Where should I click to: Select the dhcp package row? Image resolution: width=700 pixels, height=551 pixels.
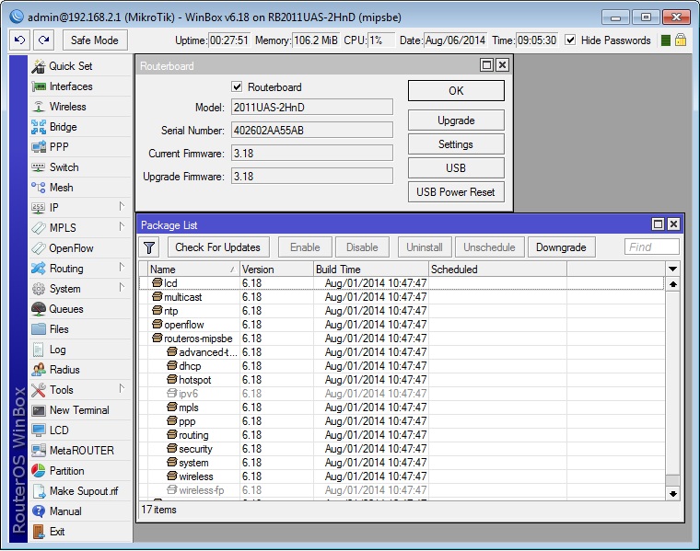coord(402,366)
